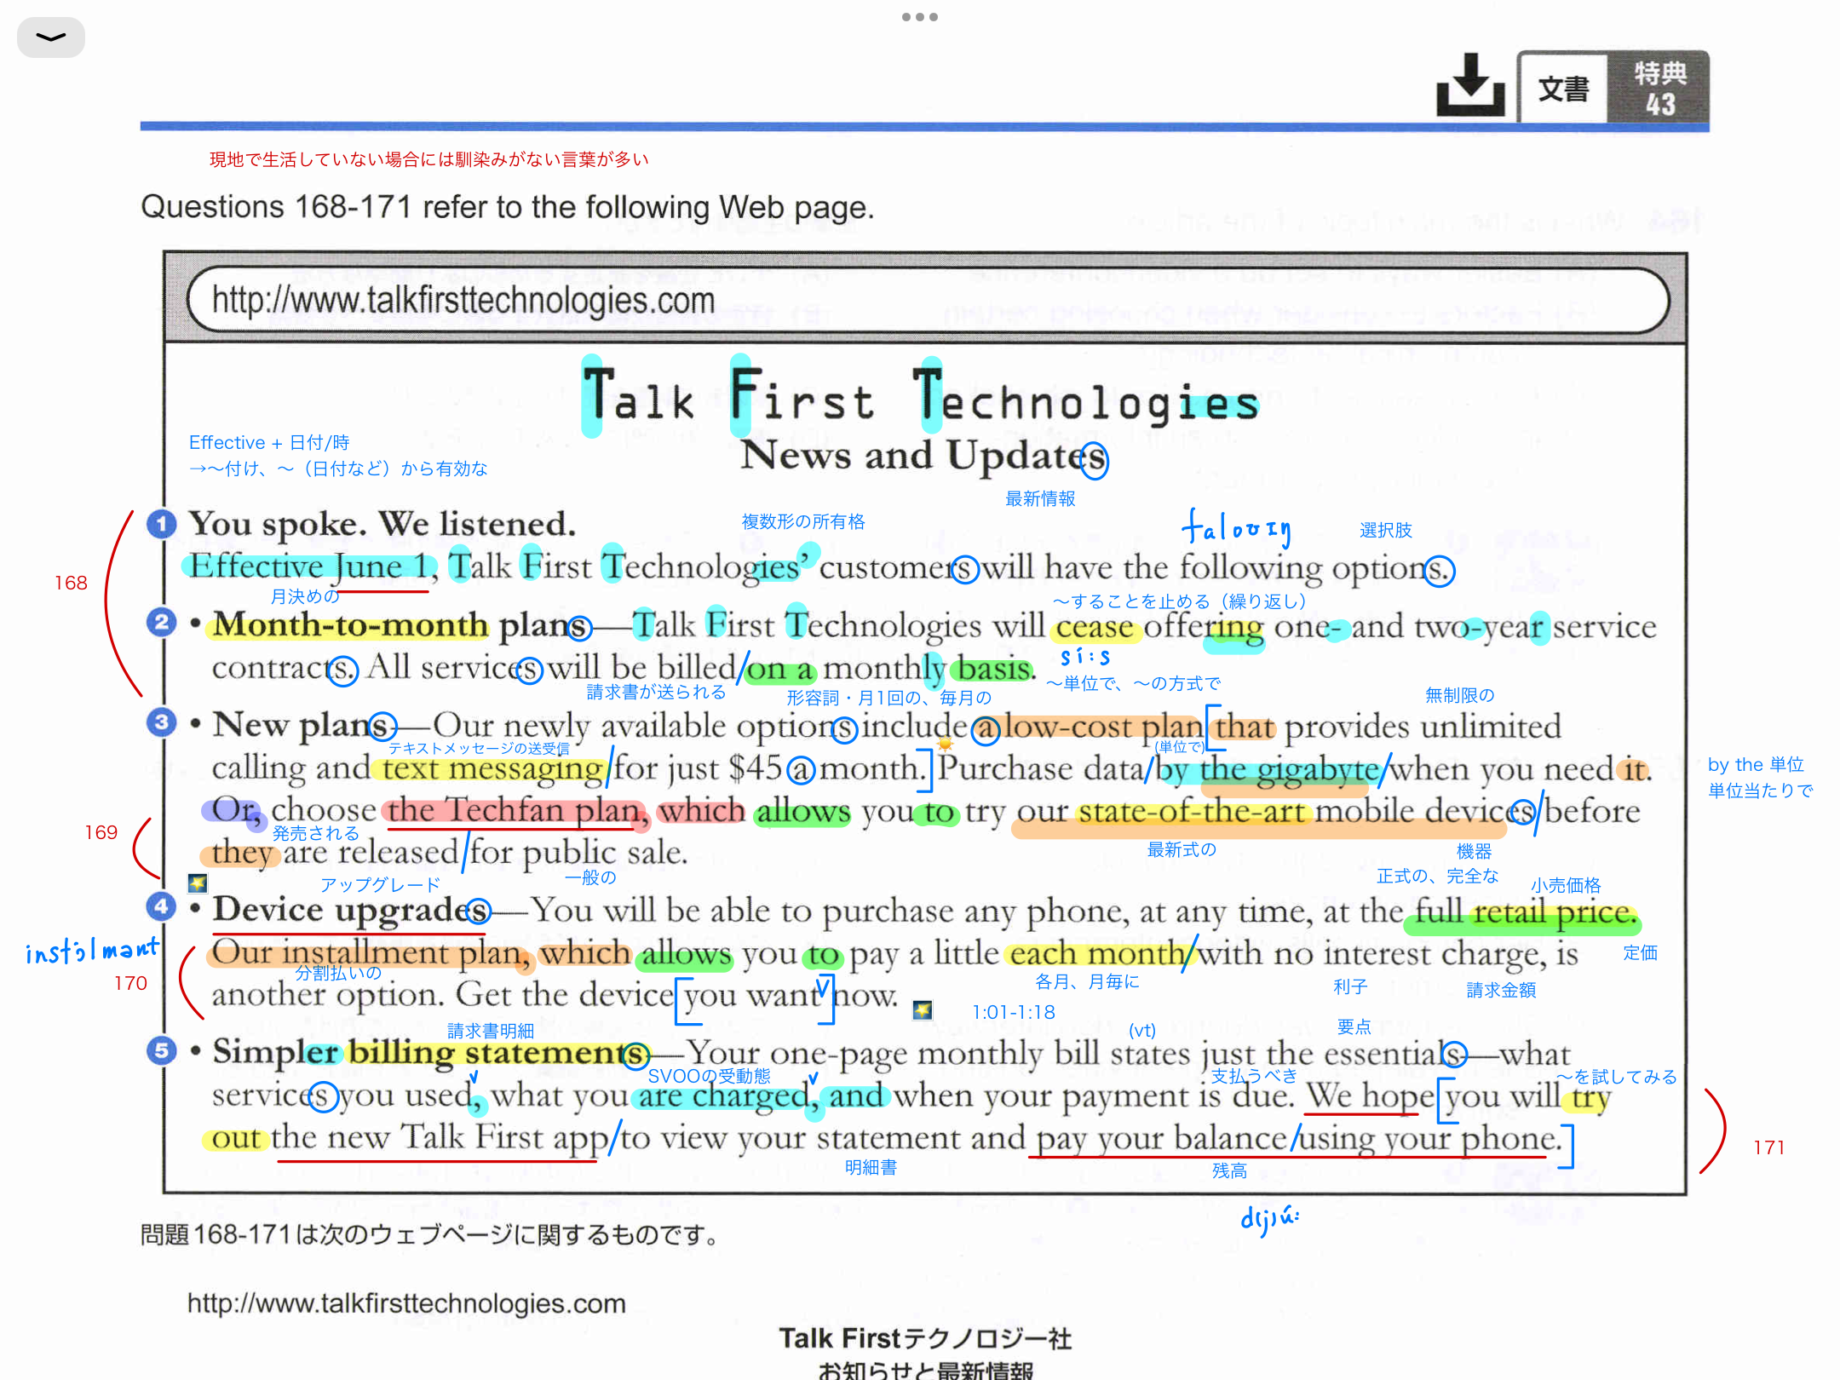The width and height of the screenshot is (1840, 1380).
Task: Tap the blue note 請求金額
Action: [x=1501, y=990]
